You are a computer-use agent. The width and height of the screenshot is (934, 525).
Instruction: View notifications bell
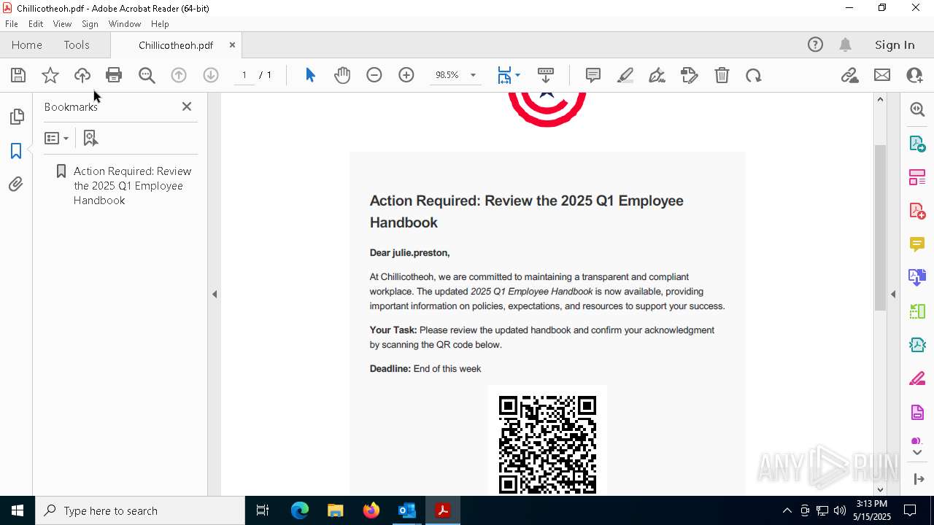[845, 45]
